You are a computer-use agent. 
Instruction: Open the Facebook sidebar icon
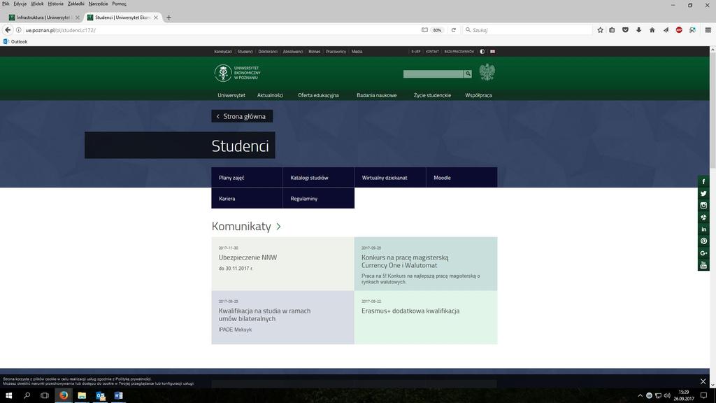[x=703, y=181]
